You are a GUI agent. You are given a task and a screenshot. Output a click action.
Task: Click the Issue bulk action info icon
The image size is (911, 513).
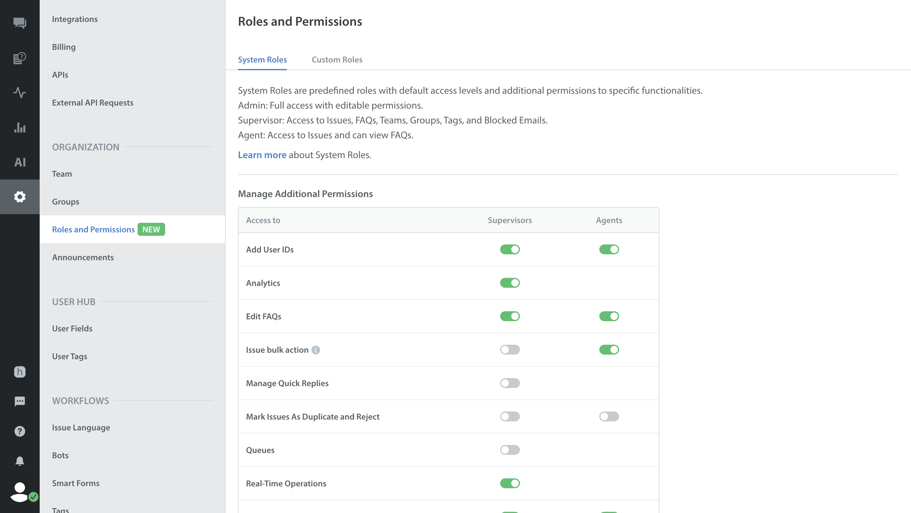pos(316,350)
